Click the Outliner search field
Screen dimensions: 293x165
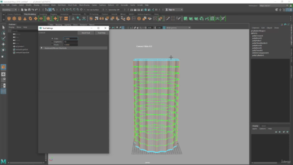24,31
